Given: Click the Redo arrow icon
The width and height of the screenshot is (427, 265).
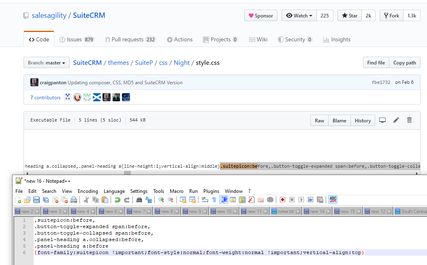Looking at the screenshot, I should point(127,200).
